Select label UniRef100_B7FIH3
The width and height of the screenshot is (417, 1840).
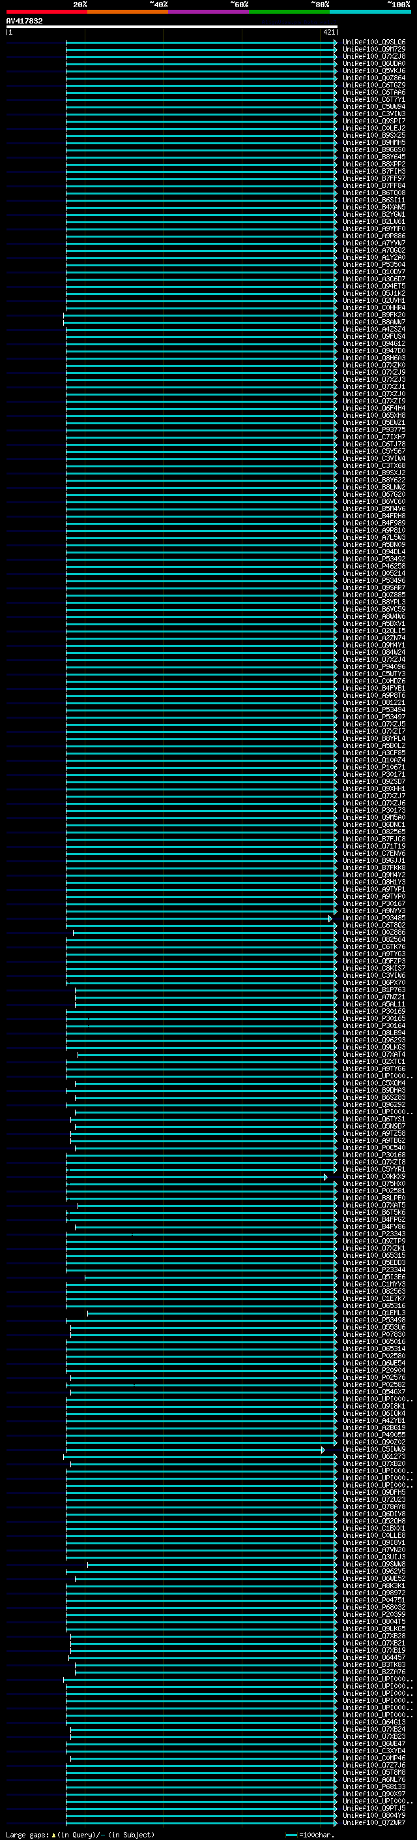pyautogui.click(x=373, y=172)
